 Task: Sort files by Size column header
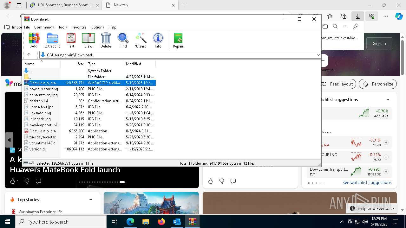[x=73, y=64]
